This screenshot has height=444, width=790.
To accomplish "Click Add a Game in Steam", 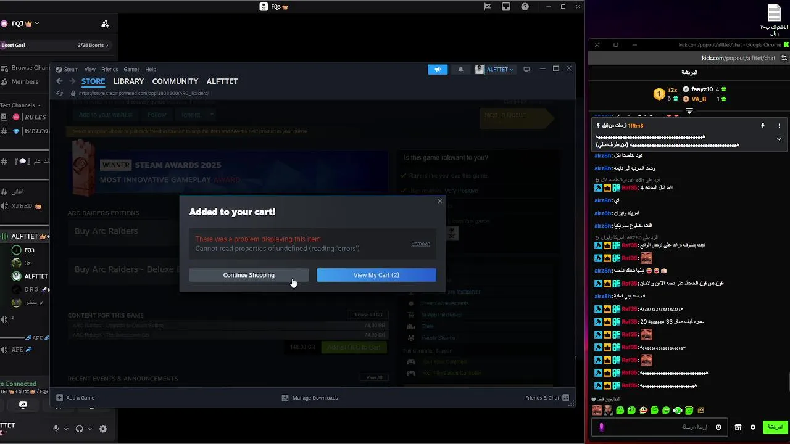I will [x=75, y=398].
